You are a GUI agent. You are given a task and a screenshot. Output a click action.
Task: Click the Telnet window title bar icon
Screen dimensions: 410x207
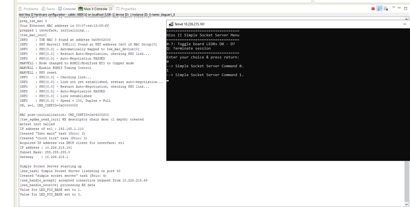click(171, 24)
